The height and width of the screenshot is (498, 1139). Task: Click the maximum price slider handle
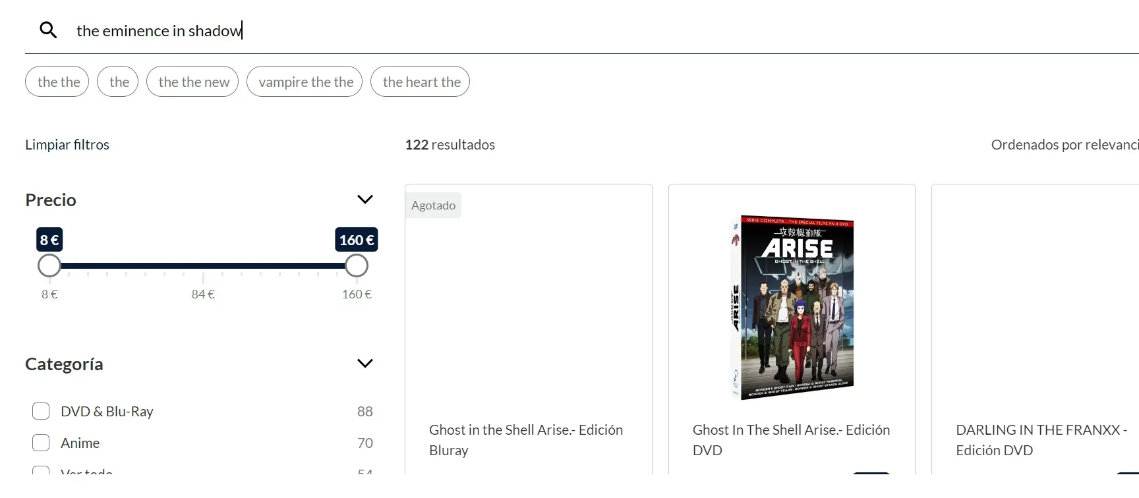tap(357, 265)
